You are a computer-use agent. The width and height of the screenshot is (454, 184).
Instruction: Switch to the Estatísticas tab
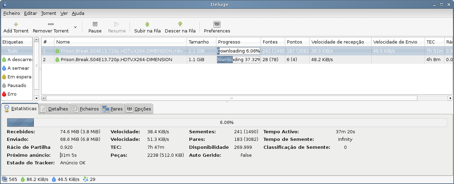tap(20, 108)
